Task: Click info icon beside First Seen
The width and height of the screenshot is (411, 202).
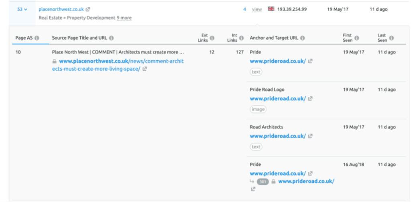Action: point(356,38)
